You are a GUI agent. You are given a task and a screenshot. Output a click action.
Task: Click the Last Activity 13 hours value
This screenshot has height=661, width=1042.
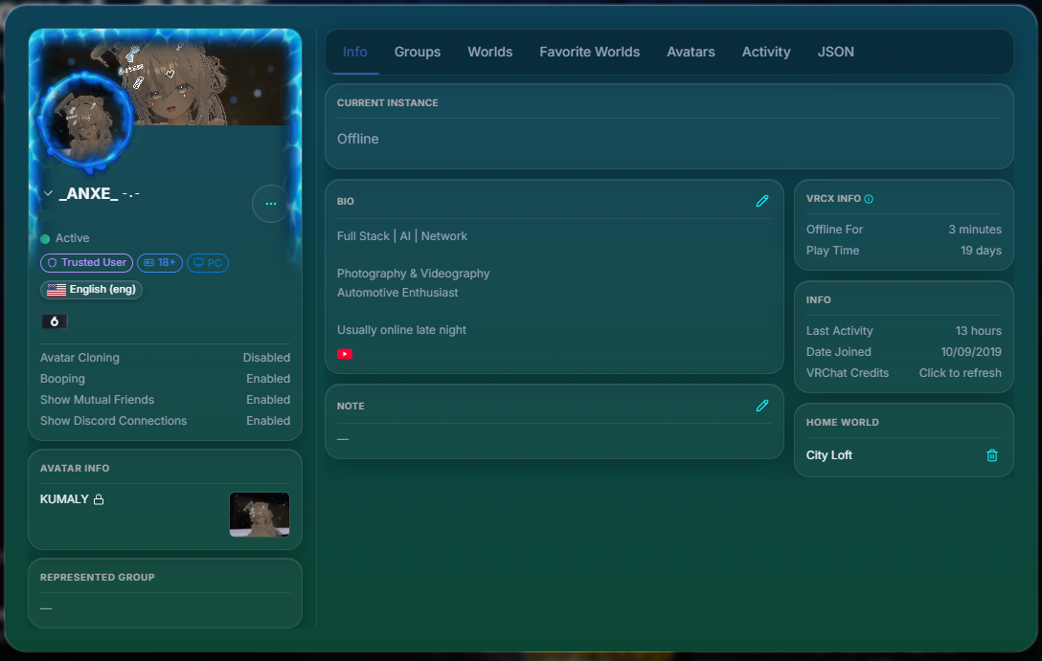coord(978,331)
